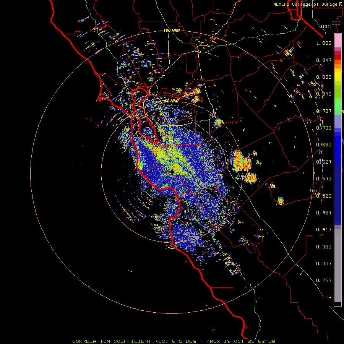The height and width of the screenshot is (344, 344).
Task: Select the 0.680 scale value
Action: tap(324, 145)
